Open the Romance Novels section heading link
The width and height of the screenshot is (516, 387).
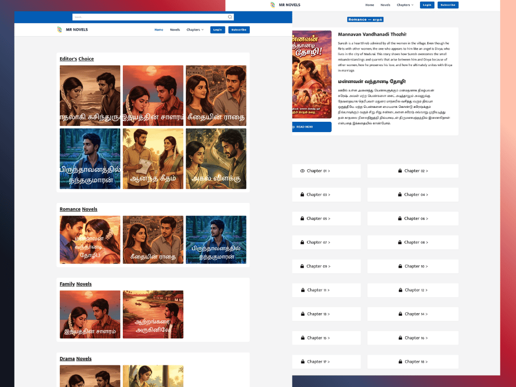coord(78,209)
